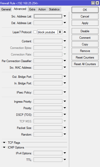The height and width of the screenshot is (167, 100).
Task: Click the Random input field
Action: pyautogui.click(x=48, y=134)
